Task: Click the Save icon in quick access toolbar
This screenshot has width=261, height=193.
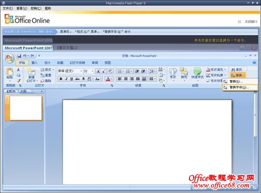Action: 19,56
